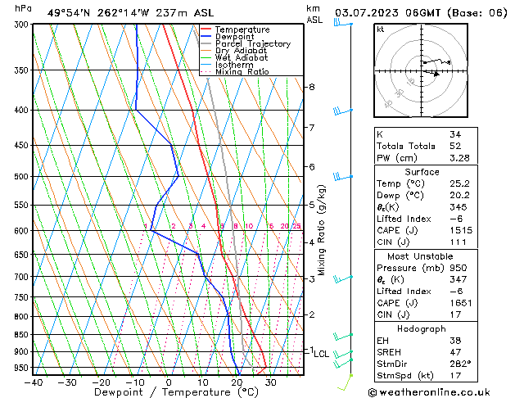Image resolution: width=515 pixels, height=398 pixels.
Task: Click the coordinates title "49°54'N 262°14'W 237m ASL"
Action: (130, 13)
